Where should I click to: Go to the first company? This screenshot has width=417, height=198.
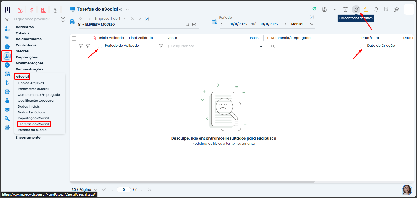[x=81, y=19]
